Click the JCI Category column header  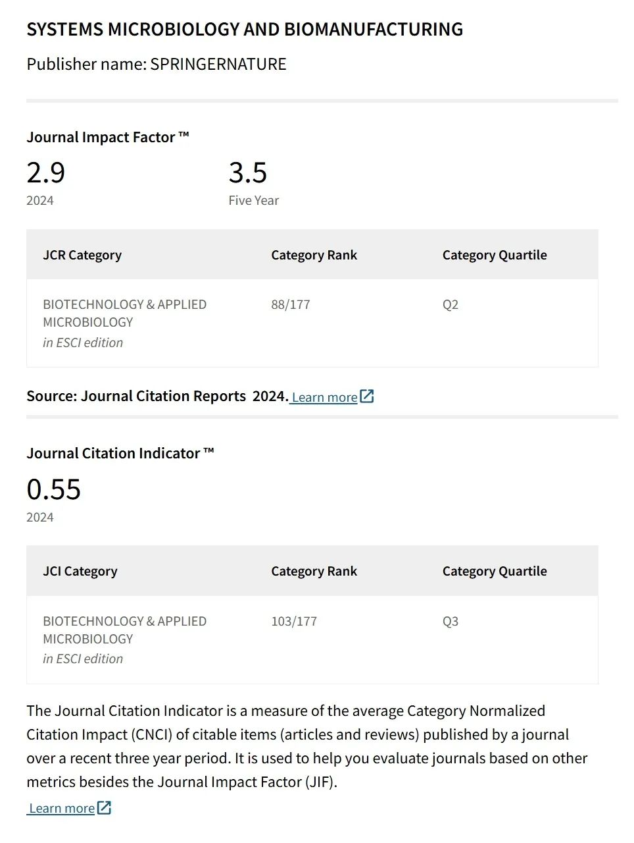click(x=80, y=571)
